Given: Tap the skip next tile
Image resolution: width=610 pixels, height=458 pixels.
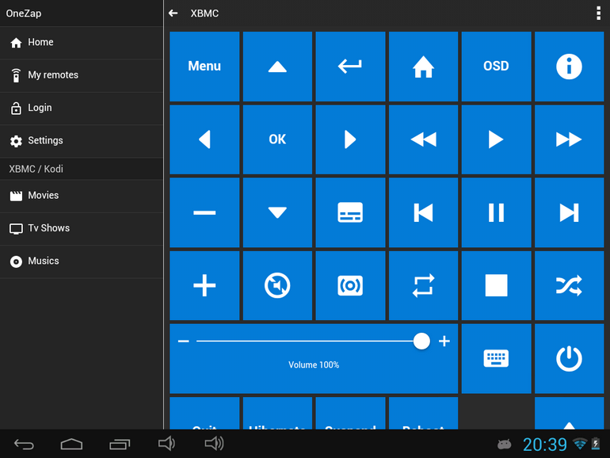Looking at the screenshot, I should 569,212.
